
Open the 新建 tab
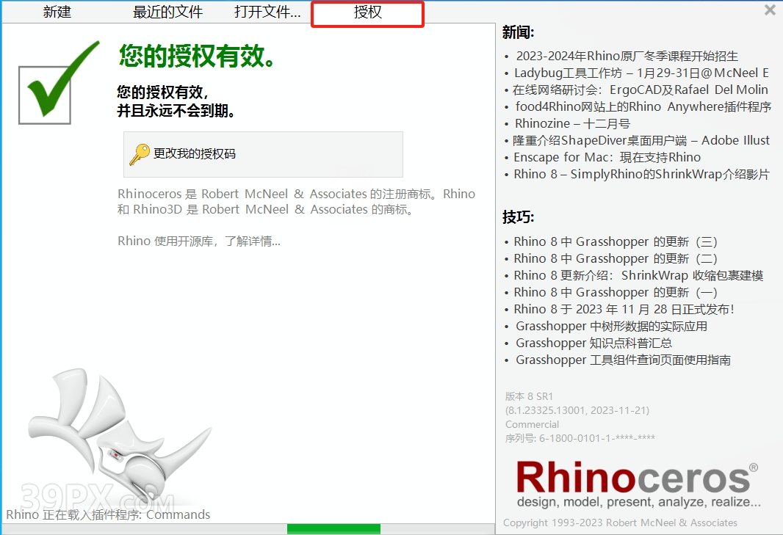click(x=57, y=12)
